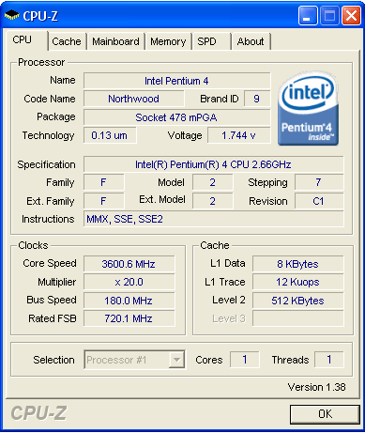Close the CPU-Z window
The width and height of the screenshot is (365, 433).
[351, 15]
